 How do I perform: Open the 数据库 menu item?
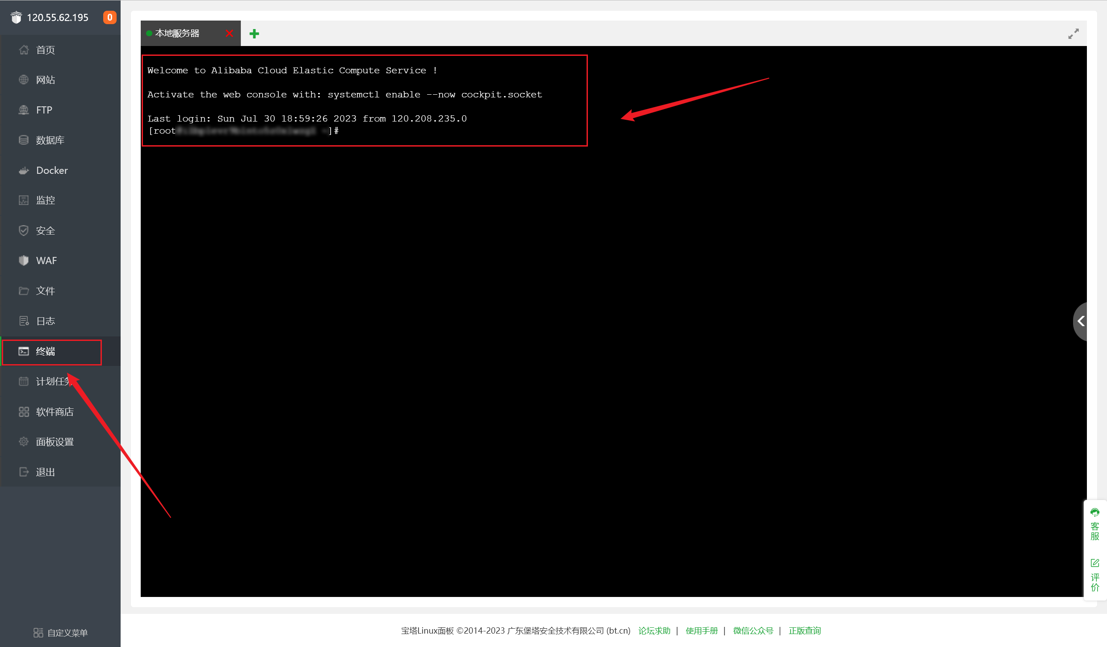click(x=60, y=140)
